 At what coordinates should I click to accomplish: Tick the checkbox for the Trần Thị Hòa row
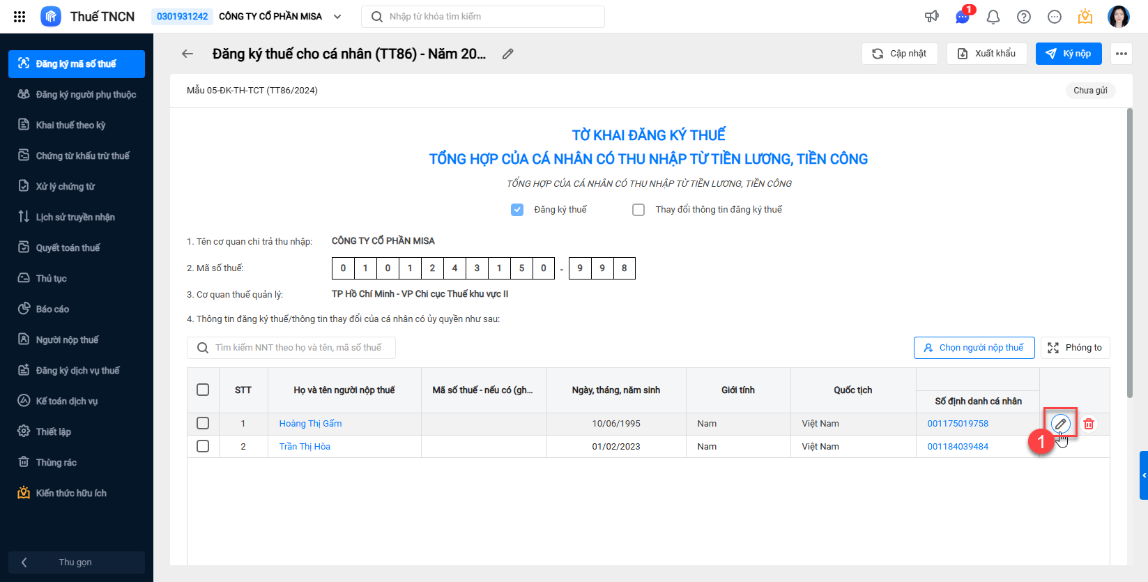(203, 446)
